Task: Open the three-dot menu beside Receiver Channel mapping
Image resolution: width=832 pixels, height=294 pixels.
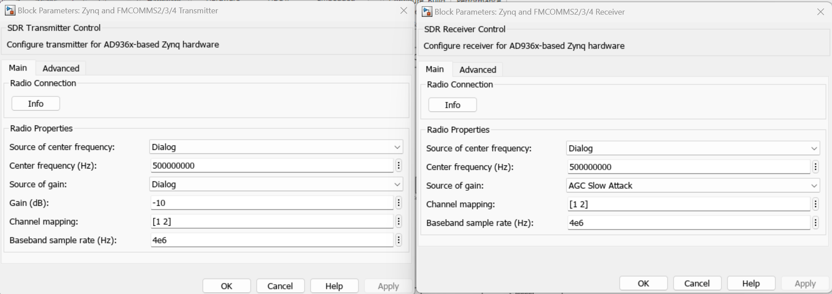Action: click(x=815, y=204)
